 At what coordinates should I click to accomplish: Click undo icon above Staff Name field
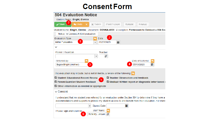tap(108, 110)
